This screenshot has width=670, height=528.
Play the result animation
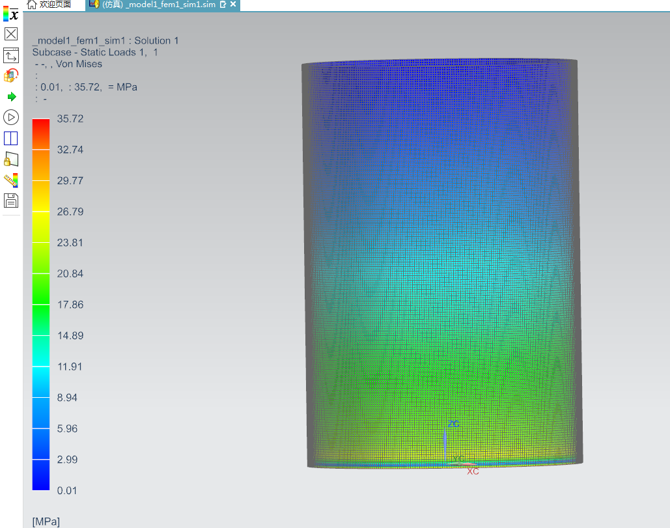coord(10,117)
